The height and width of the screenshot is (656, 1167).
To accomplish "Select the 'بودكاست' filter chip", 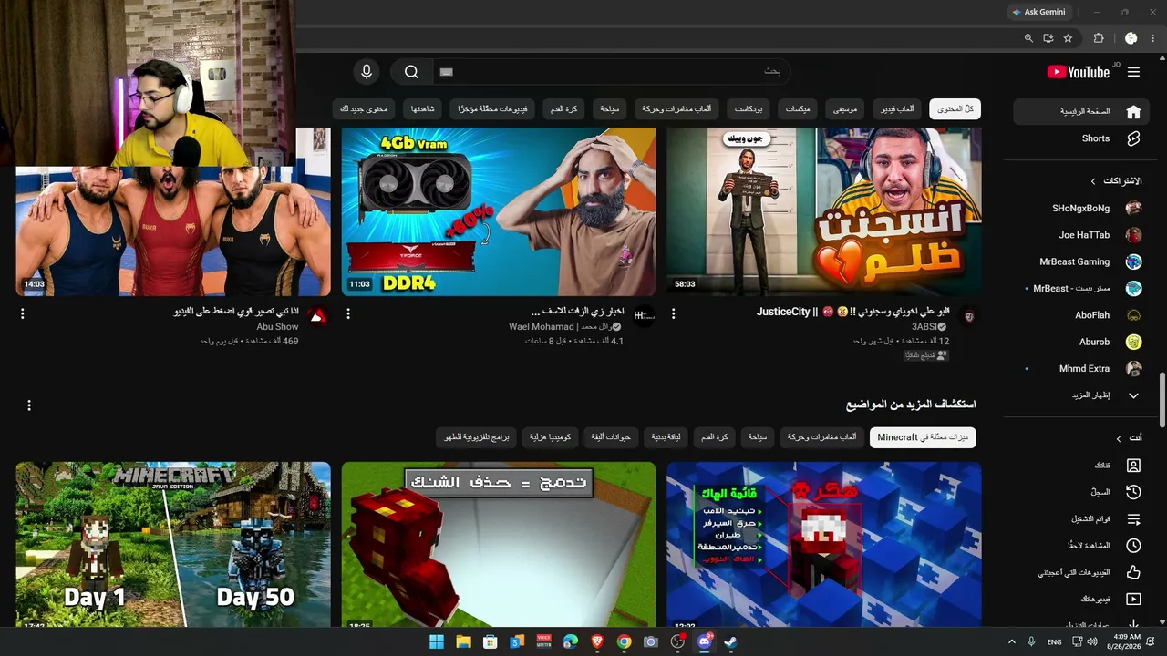I will click(749, 109).
